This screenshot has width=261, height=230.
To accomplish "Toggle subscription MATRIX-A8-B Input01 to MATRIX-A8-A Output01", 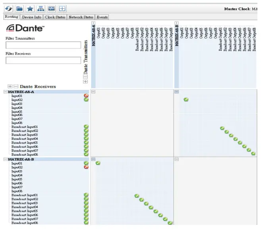I will click(98, 163).
